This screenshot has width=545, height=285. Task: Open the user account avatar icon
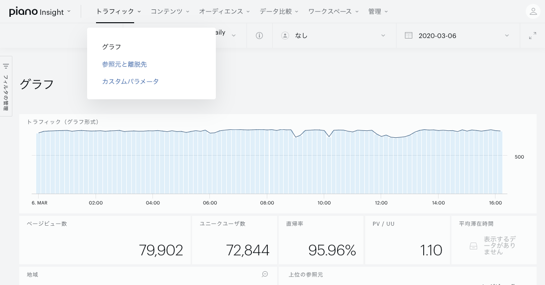pos(533,11)
